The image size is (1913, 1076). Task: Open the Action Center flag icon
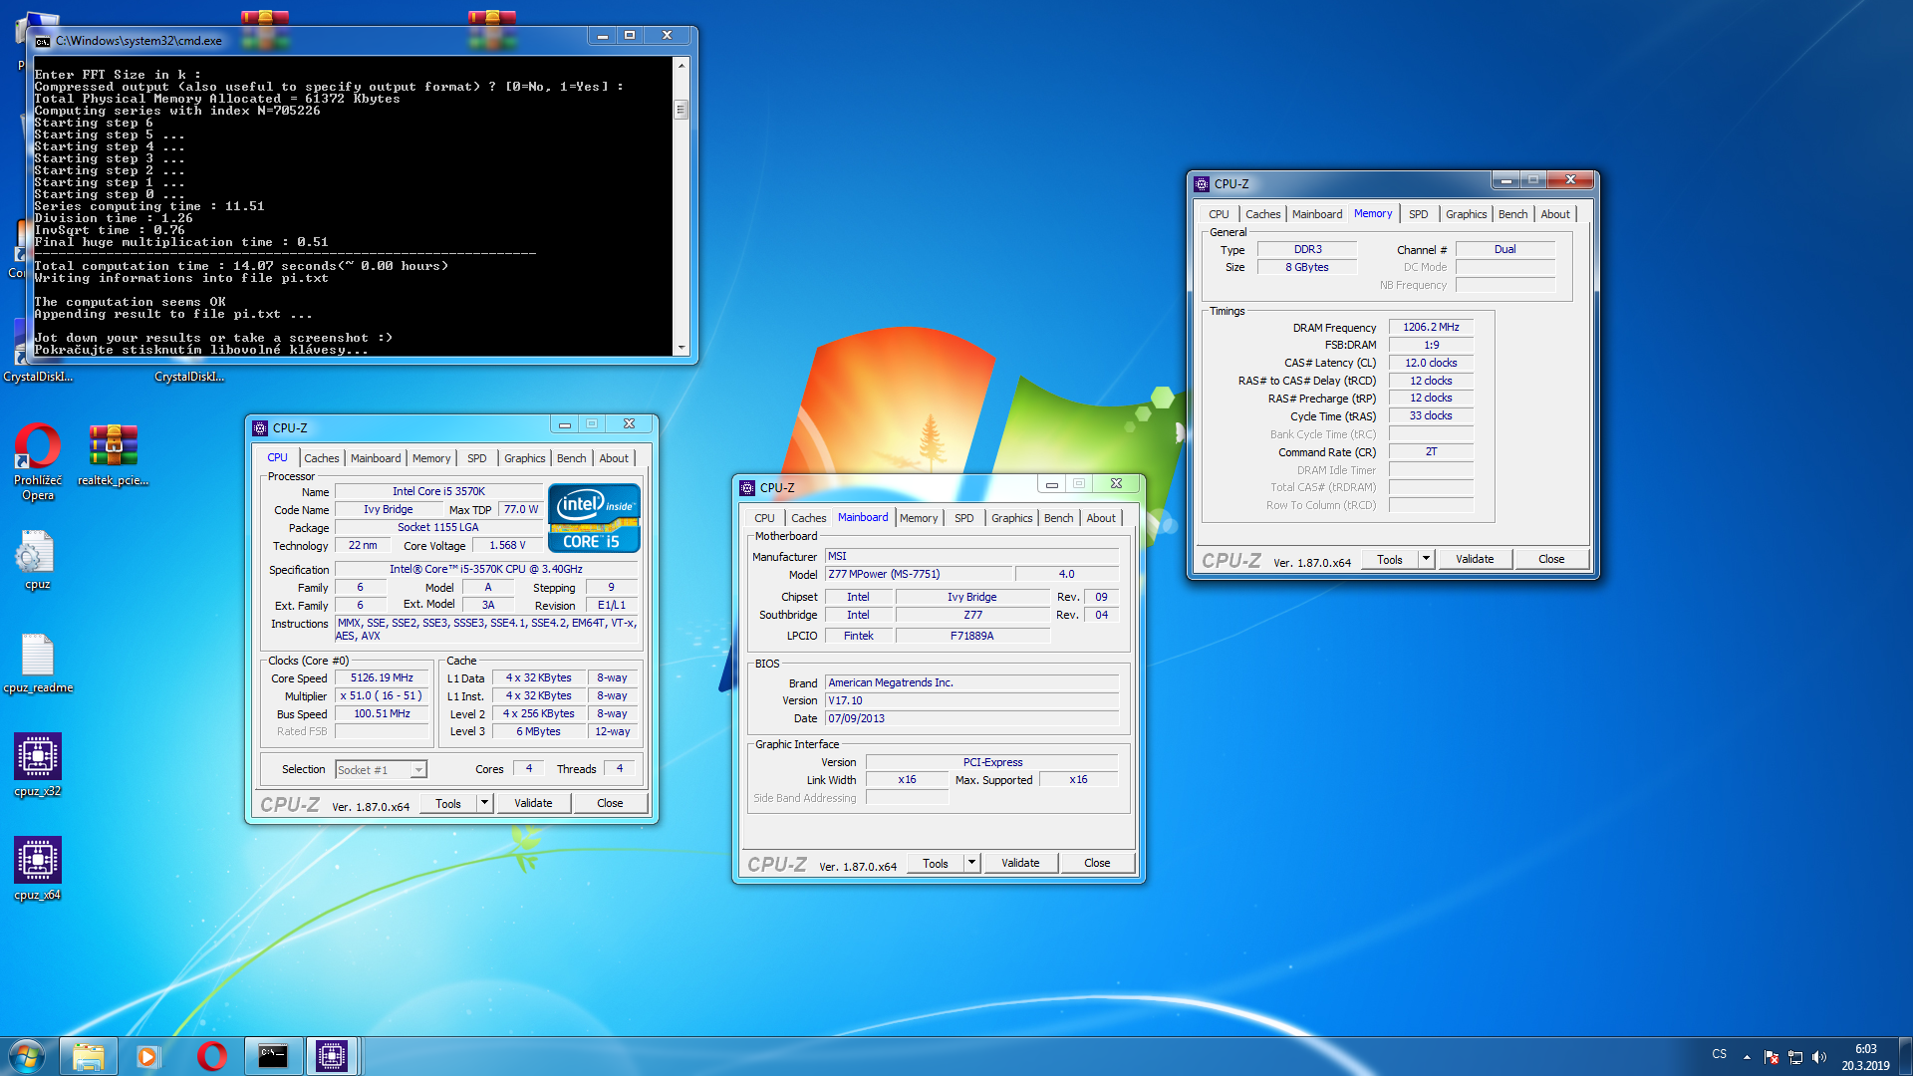1772,1057
